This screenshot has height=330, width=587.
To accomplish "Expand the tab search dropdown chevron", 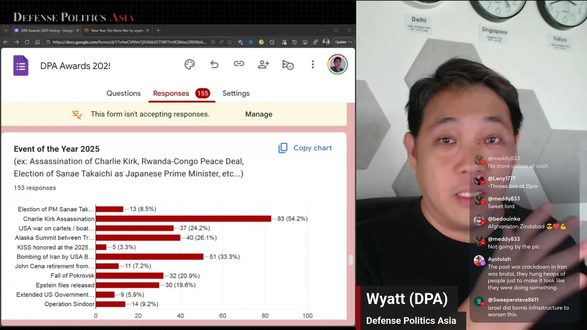I will [6, 30].
